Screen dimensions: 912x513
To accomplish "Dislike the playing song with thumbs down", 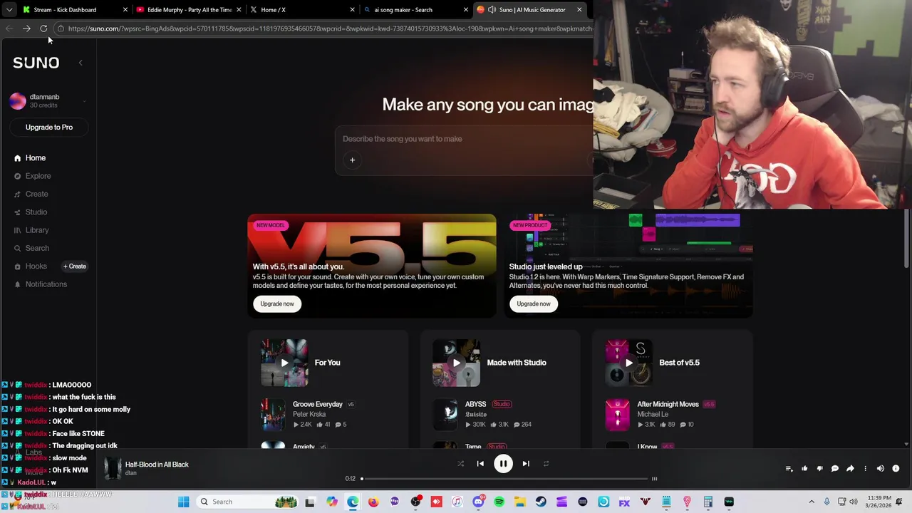I will (x=819, y=469).
